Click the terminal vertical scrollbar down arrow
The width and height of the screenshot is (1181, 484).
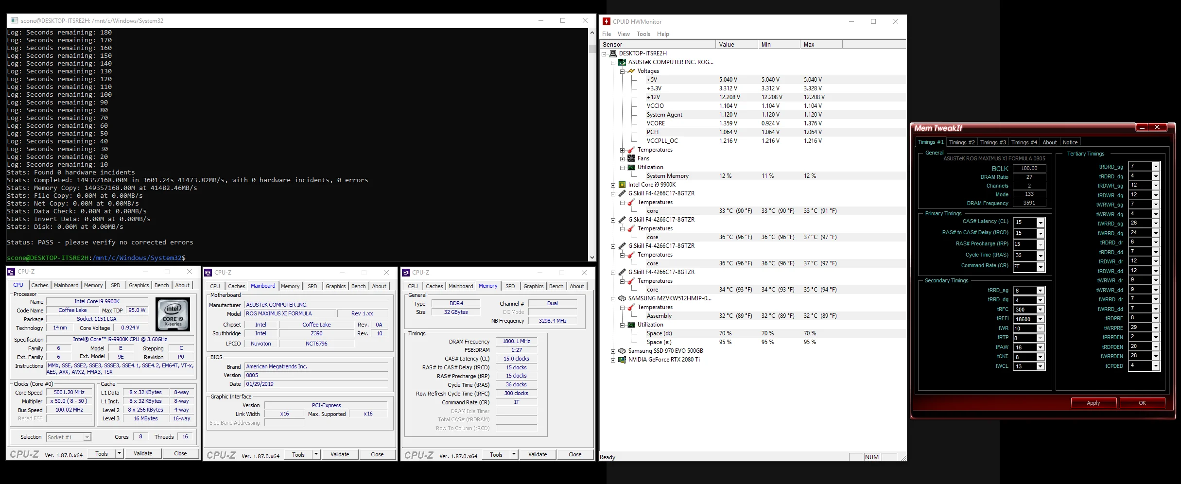[591, 258]
